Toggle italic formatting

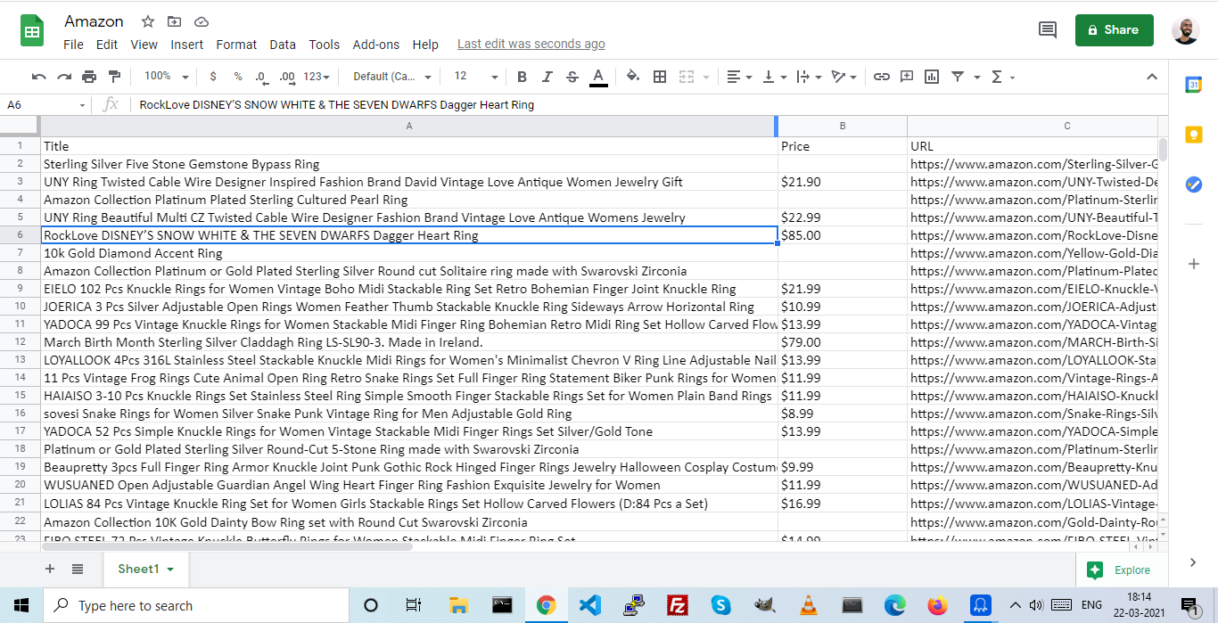(547, 77)
